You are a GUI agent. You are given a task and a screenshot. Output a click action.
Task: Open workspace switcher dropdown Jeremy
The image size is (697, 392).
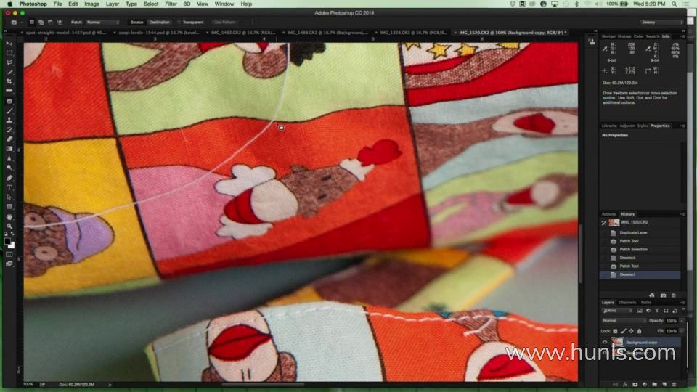661,22
